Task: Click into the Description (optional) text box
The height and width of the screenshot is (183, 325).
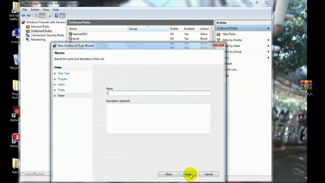Action: point(158,118)
